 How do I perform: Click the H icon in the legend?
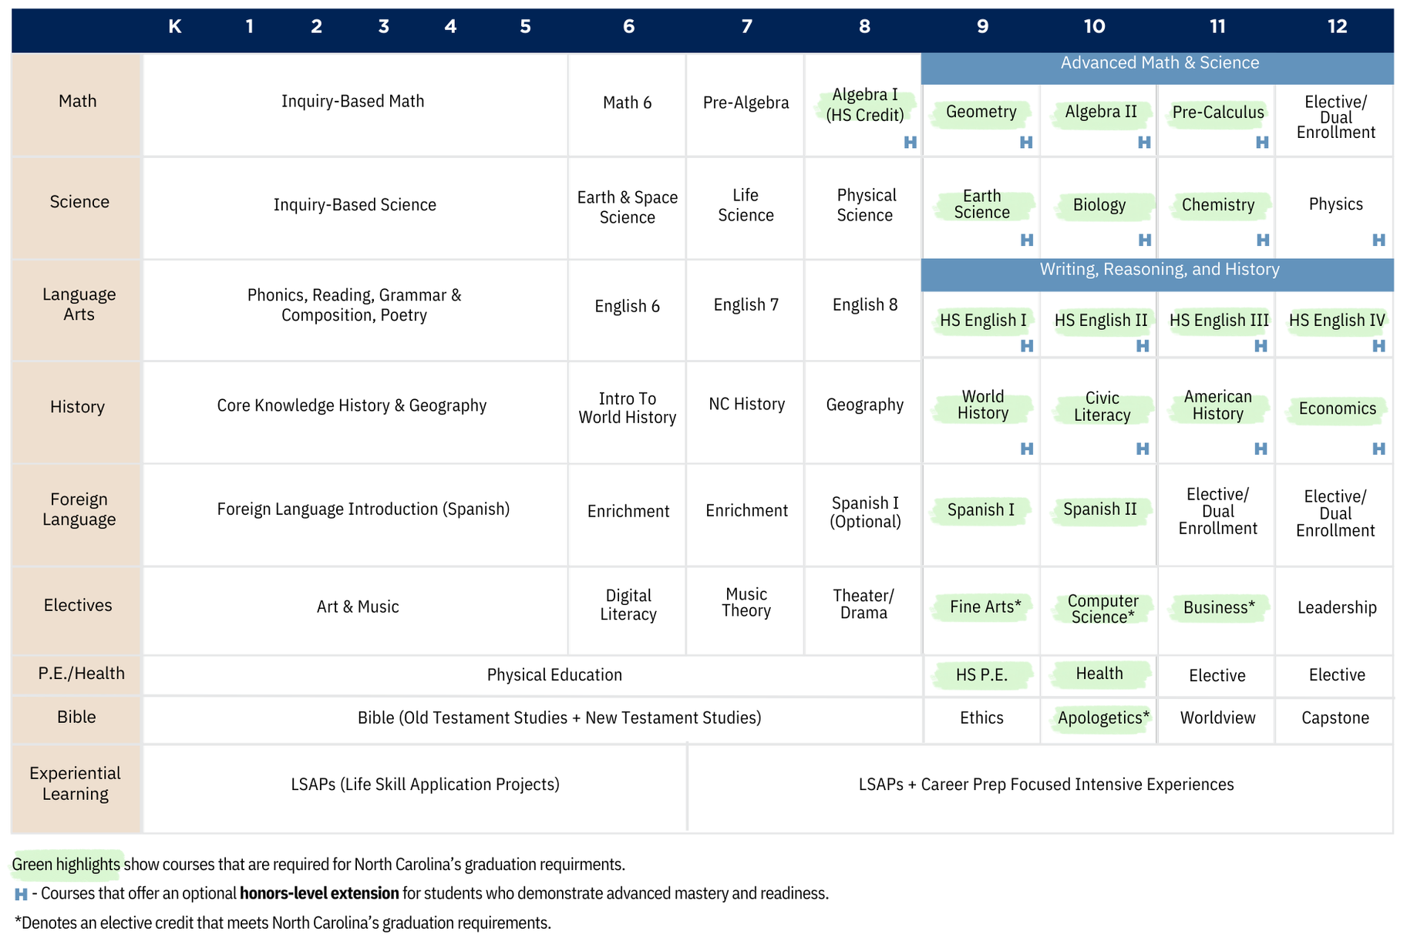(21, 894)
